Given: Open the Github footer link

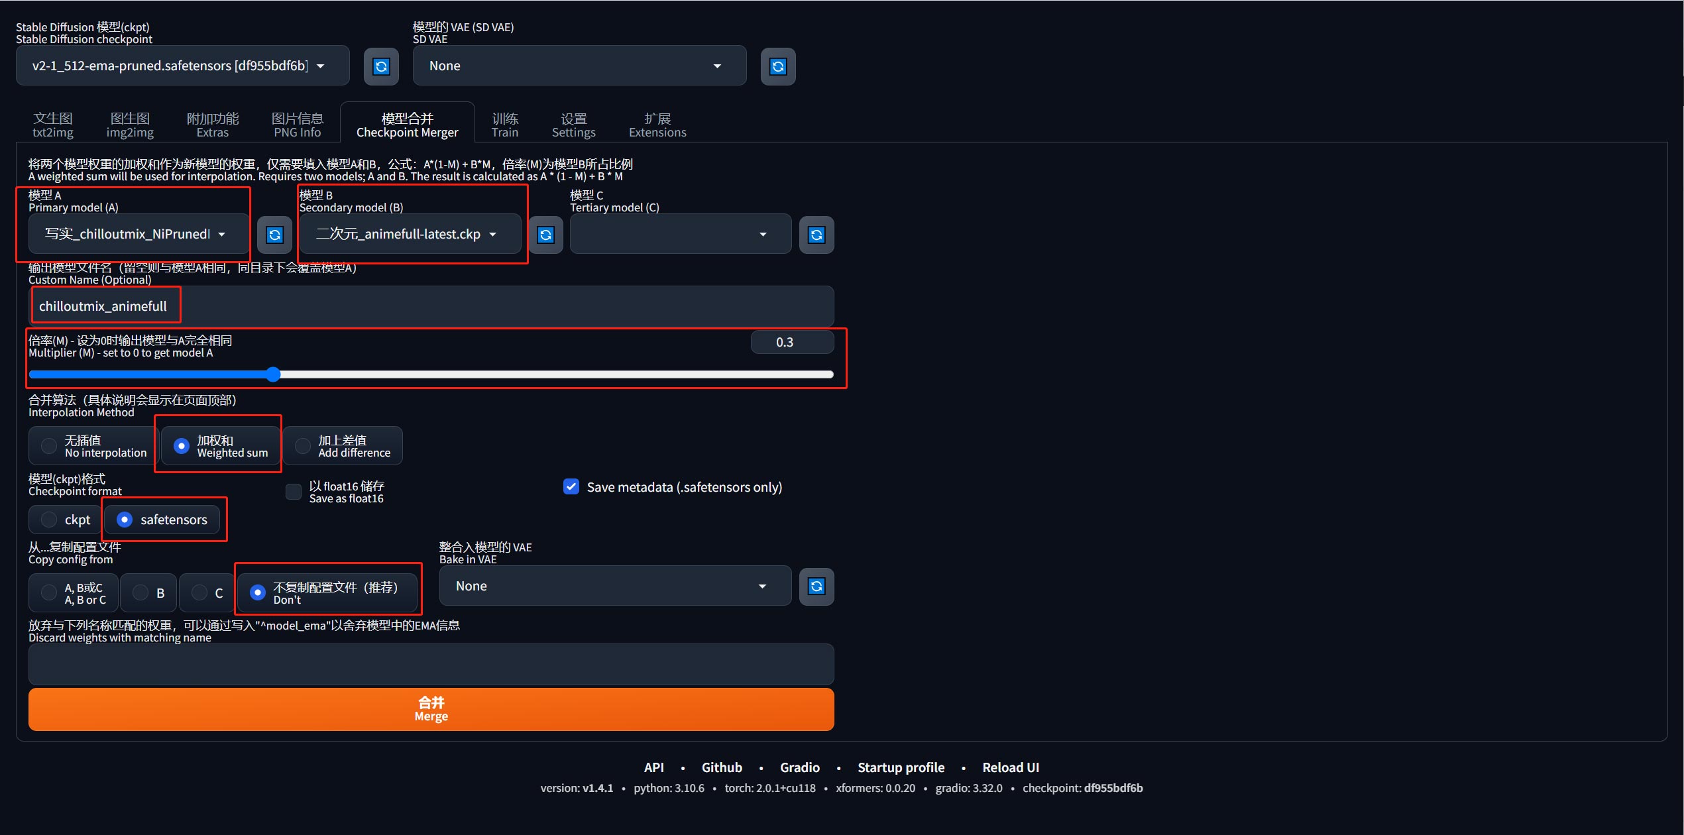Looking at the screenshot, I should click(722, 767).
